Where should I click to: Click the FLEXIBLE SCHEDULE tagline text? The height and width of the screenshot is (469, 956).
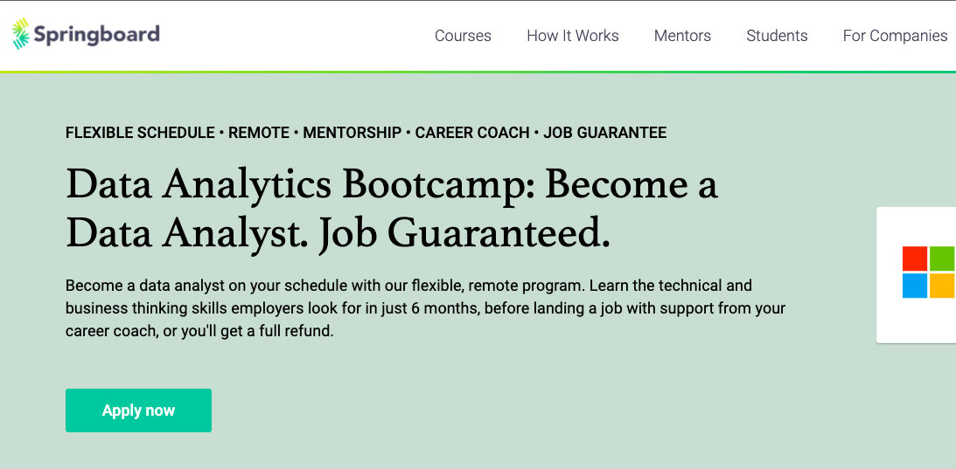tap(140, 132)
